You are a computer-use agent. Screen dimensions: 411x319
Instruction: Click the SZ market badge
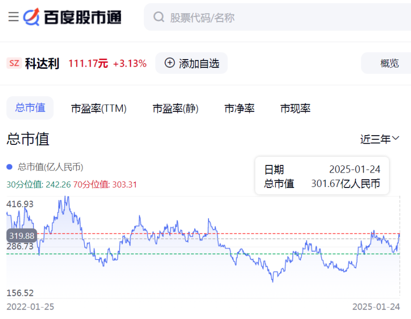click(x=14, y=64)
